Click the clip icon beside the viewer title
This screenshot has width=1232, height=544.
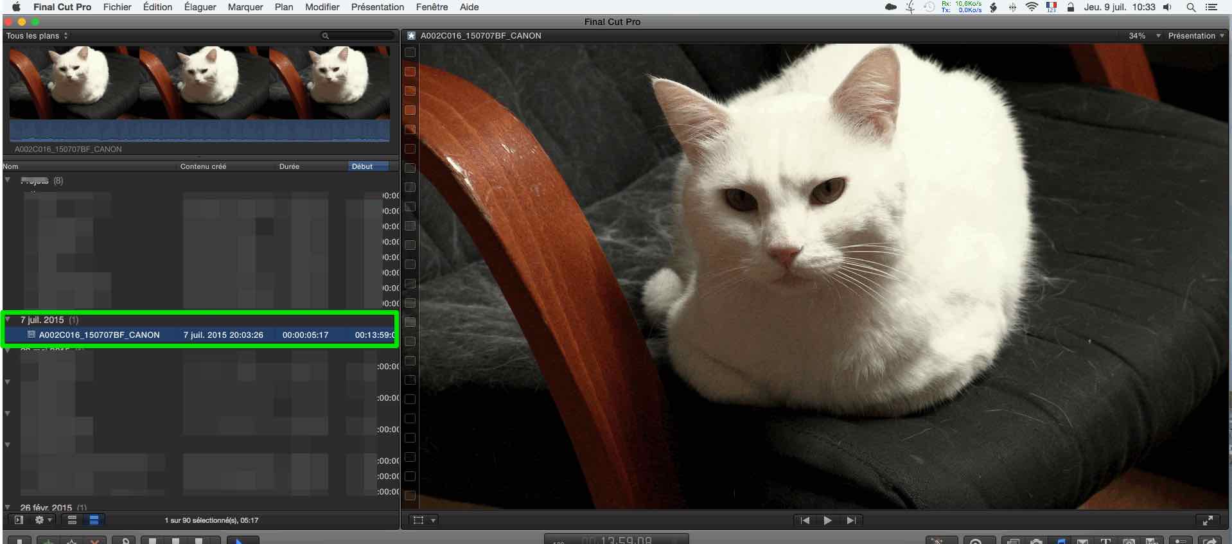[411, 36]
